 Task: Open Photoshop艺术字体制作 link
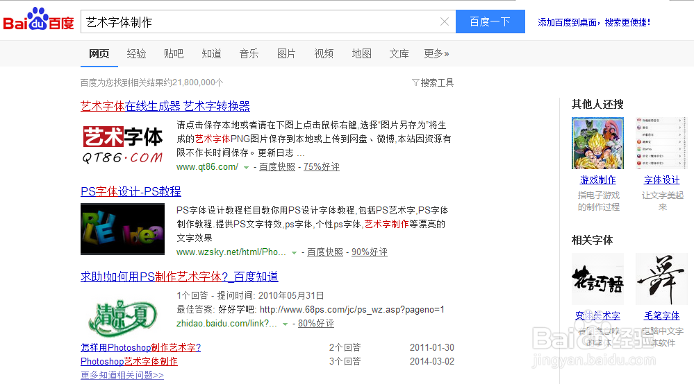pos(129,362)
